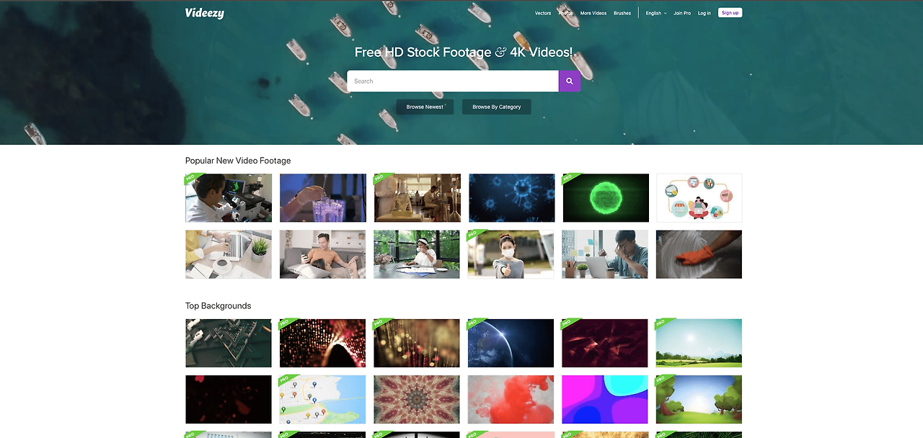
Task: Expand the English language dropdown
Action: click(x=656, y=13)
